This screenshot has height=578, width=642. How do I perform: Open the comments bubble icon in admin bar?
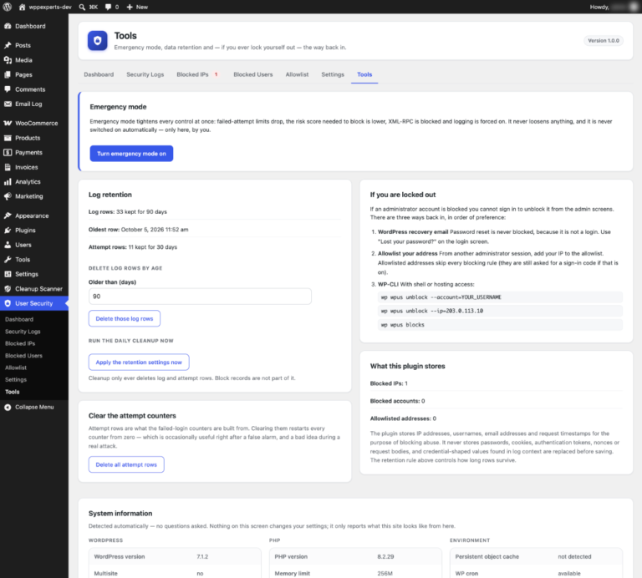[x=108, y=7]
